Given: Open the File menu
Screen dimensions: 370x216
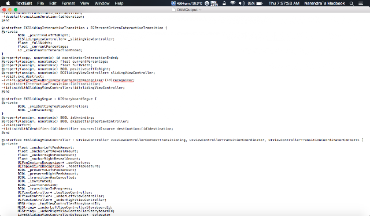Looking at the screenshot, I should pos(40,3).
